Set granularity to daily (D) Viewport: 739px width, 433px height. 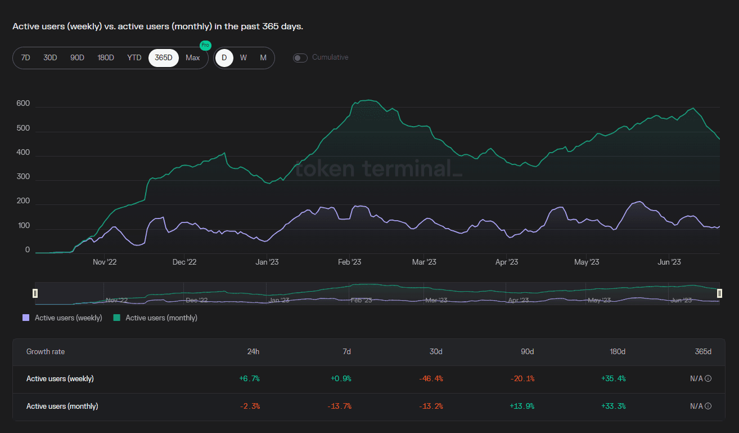tap(224, 58)
